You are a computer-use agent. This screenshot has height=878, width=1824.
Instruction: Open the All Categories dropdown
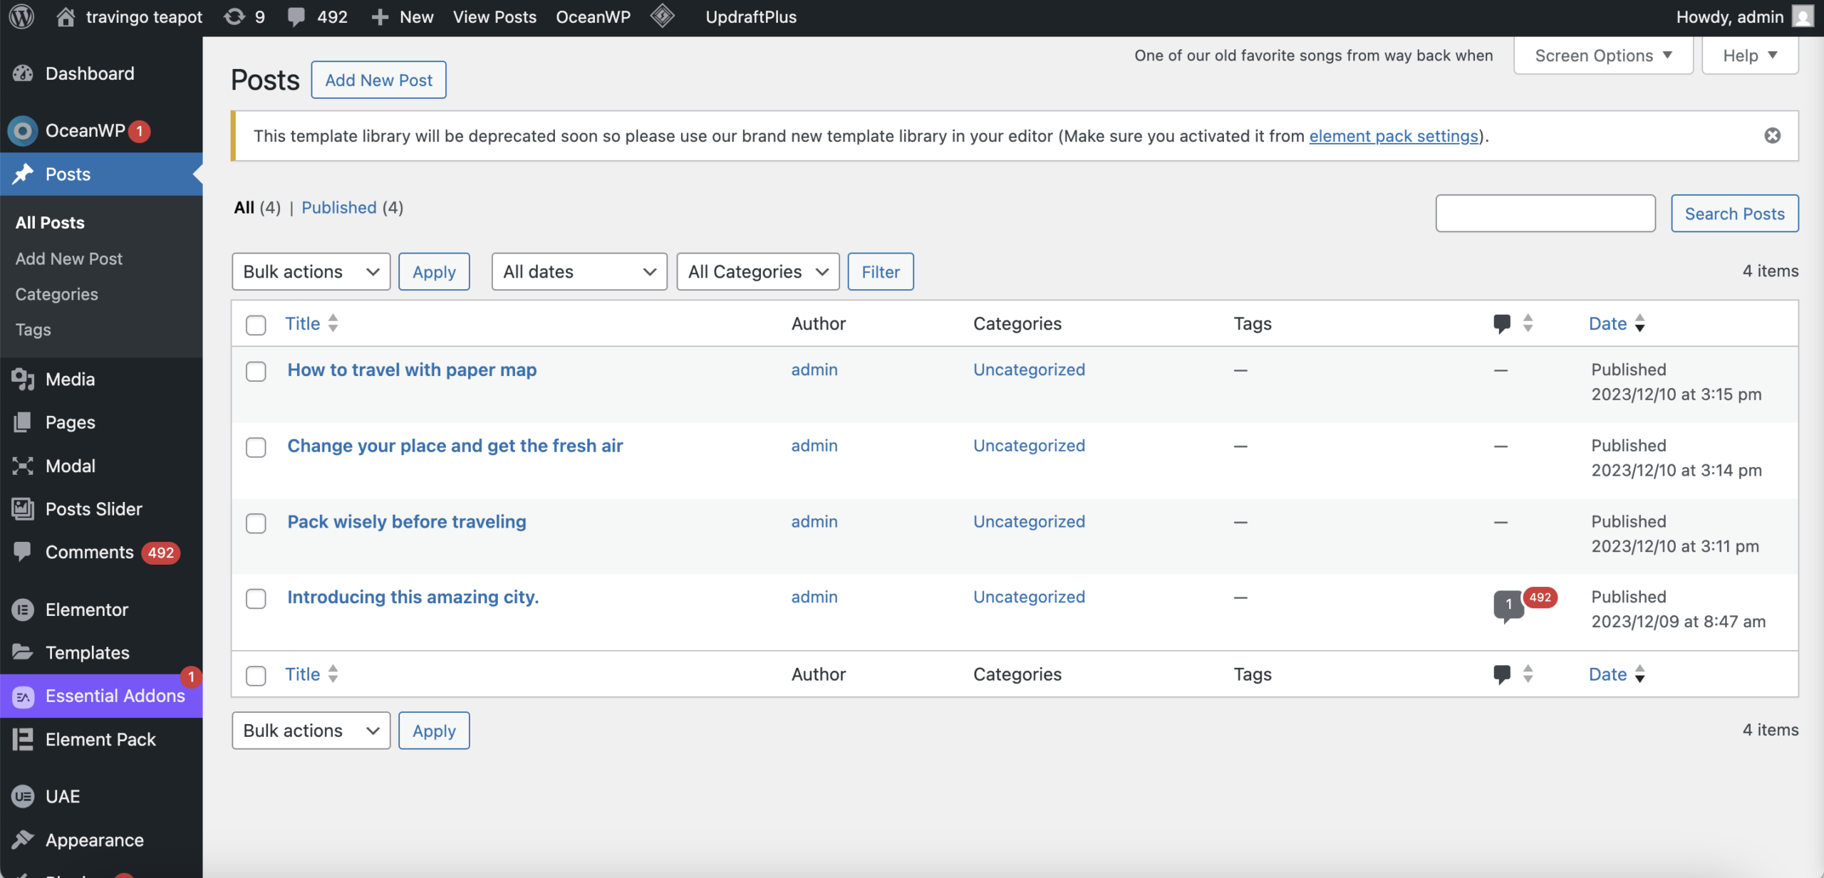click(x=758, y=271)
